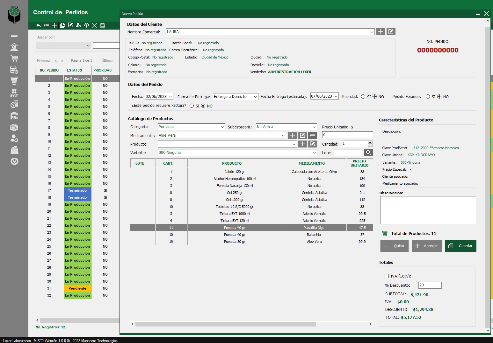Click the Agregar button
The height and width of the screenshot is (343, 493).
pyautogui.click(x=427, y=246)
